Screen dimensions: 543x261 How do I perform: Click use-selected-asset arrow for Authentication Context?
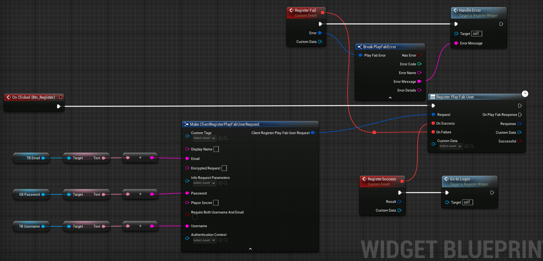[220, 240]
